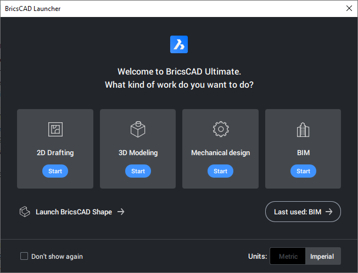Viewport: 358px width, 273px height.
Task: Click the BricsCAD Shape icon
Action: click(x=25, y=212)
